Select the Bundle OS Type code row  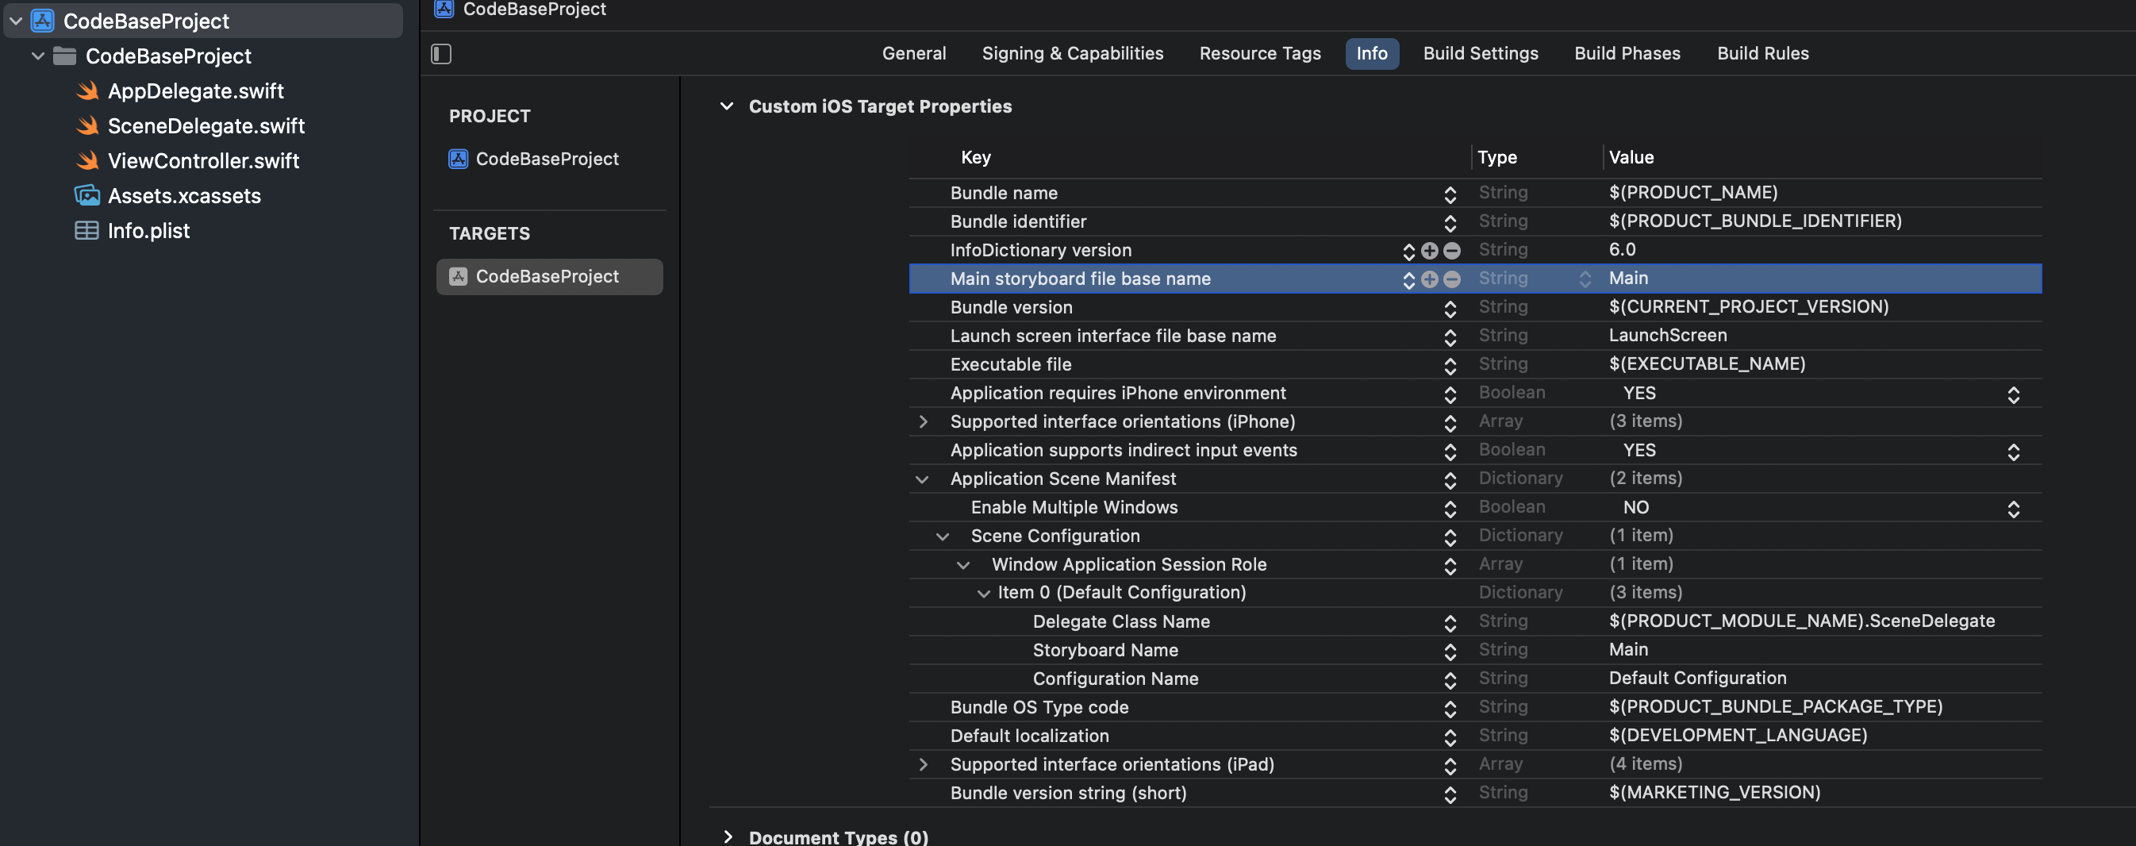point(1475,706)
